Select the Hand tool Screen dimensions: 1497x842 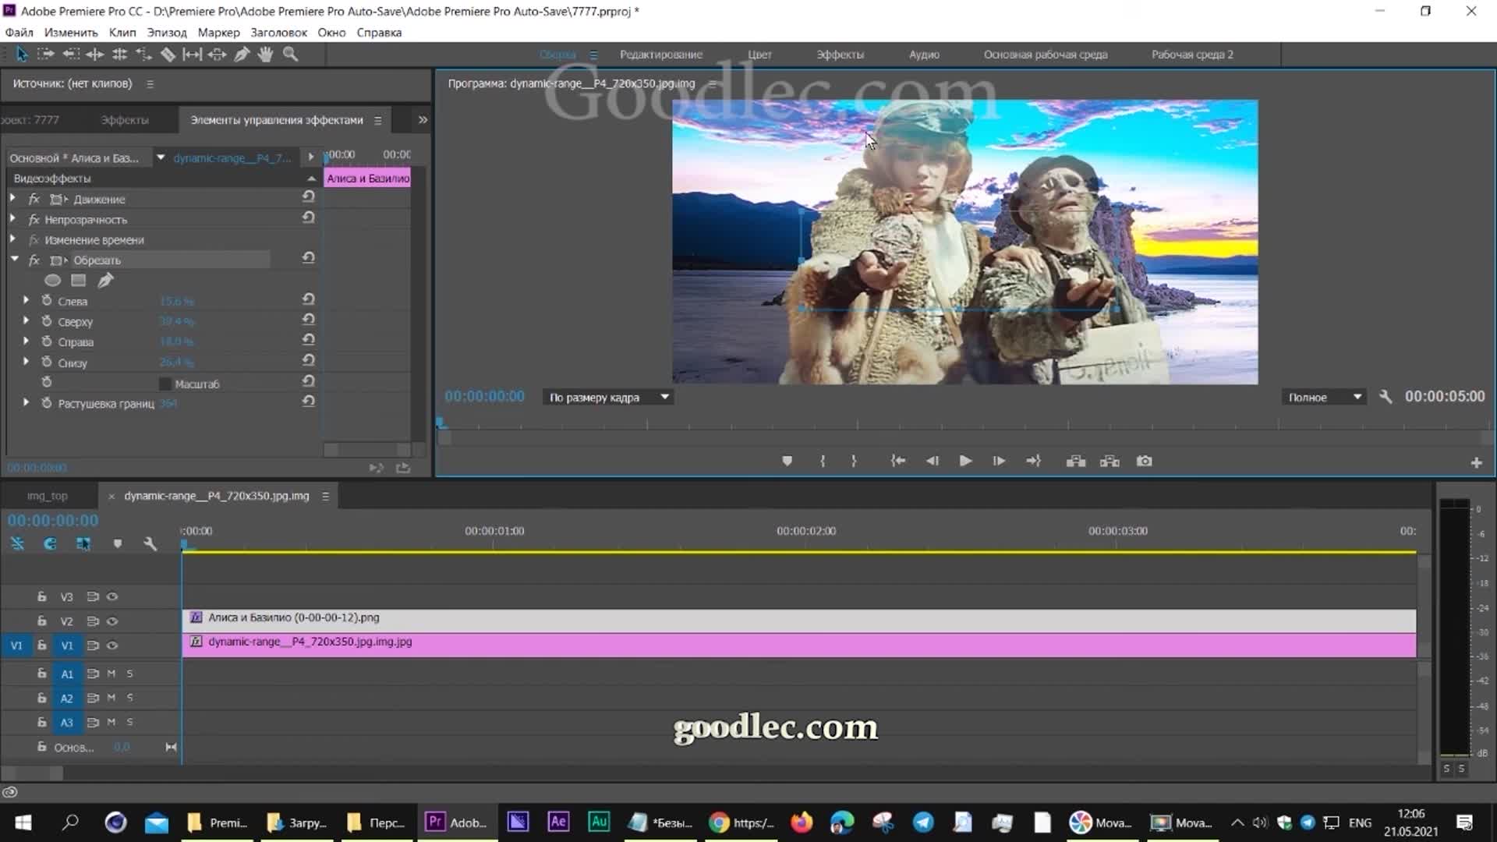[265, 55]
